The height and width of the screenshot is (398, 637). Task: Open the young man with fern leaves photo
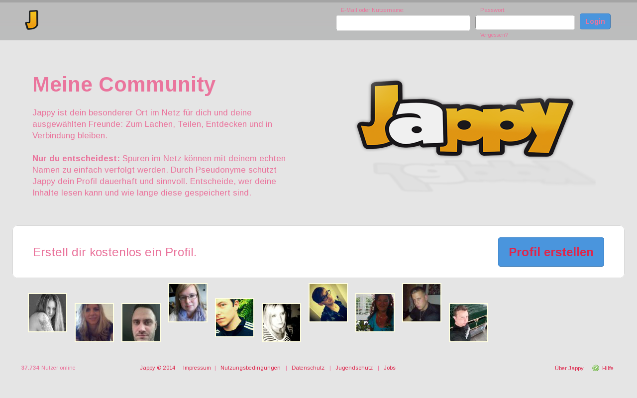(x=234, y=317)
